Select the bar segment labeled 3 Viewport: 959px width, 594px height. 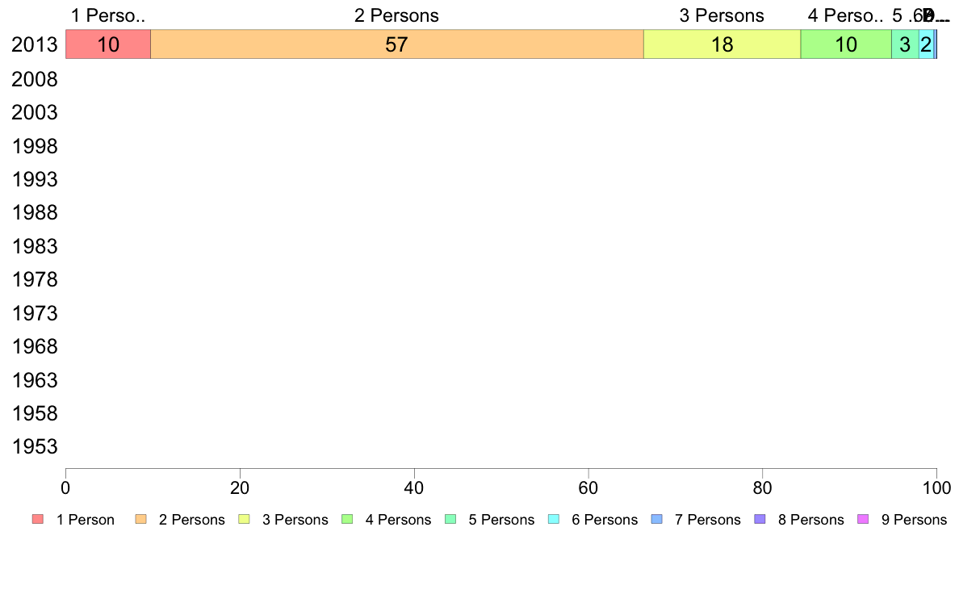click(905, 44)
